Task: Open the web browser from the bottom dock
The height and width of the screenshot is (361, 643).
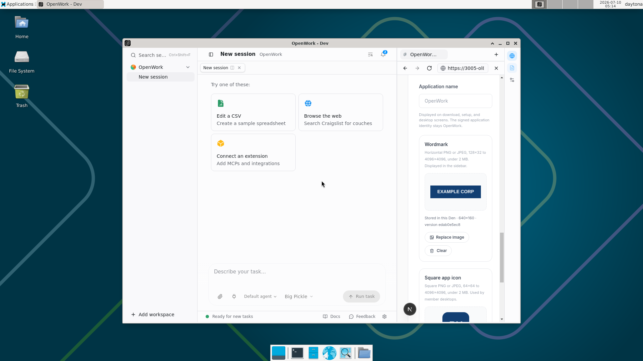Action: click(x=330, y=353)
